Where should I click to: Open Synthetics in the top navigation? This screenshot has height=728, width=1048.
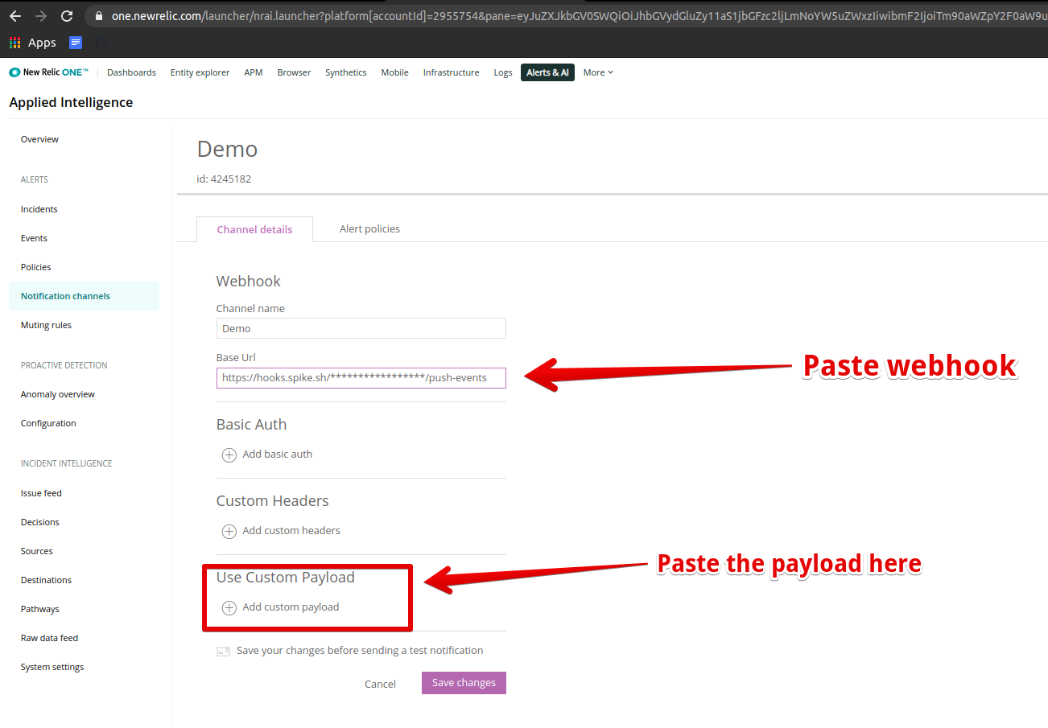coord(346,72)
